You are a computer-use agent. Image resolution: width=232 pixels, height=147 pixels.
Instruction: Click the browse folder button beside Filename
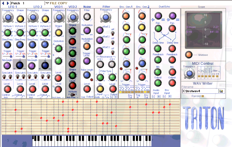click(x=221, y=91)
